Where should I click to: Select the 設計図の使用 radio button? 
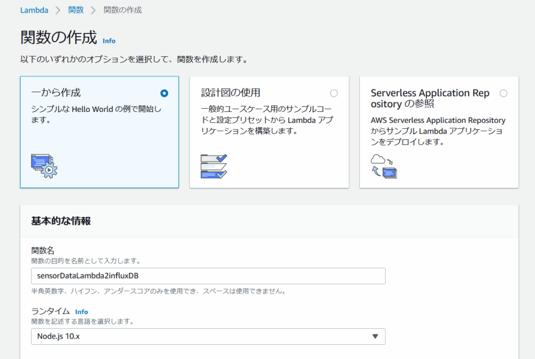tap(334, 93)
